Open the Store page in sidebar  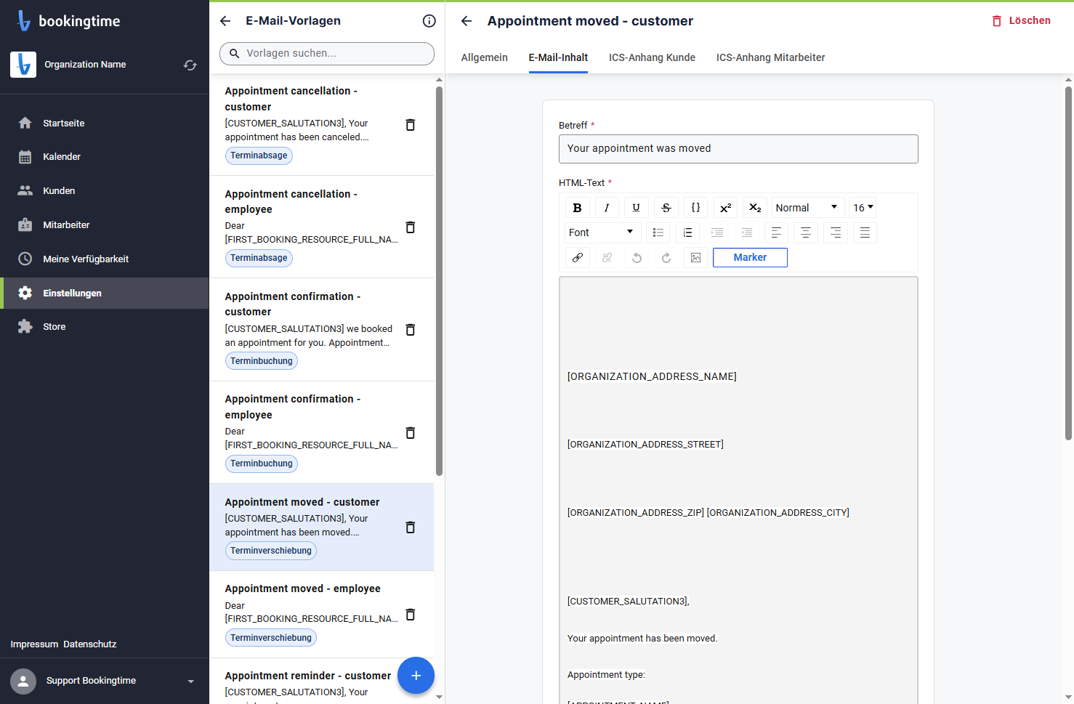[x=105, y=327]
